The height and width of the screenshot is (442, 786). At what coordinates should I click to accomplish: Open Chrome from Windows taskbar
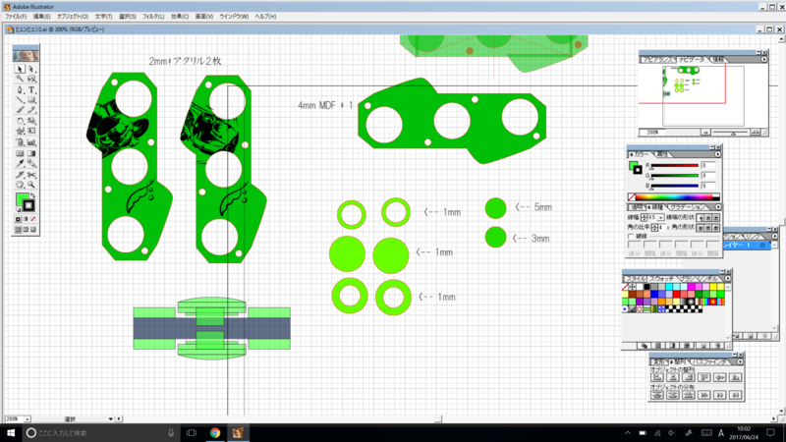tap(215, 433)
